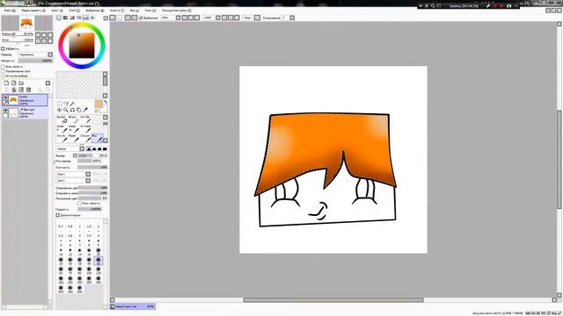Open the View menu

(x=135, y=11)
